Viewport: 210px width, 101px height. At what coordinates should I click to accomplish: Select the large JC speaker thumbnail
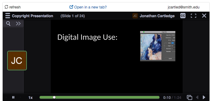pos(17,61)
